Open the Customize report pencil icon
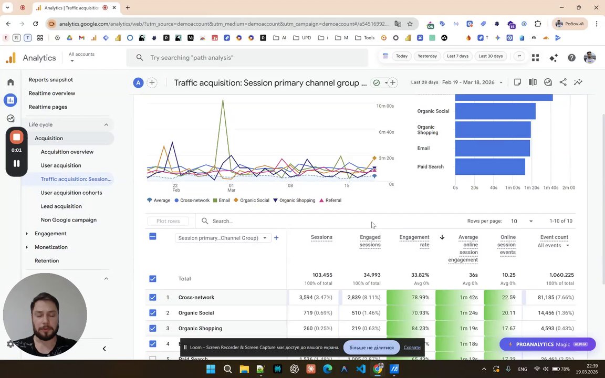Viewport: 605px width, 378px height. coord(517,82)
